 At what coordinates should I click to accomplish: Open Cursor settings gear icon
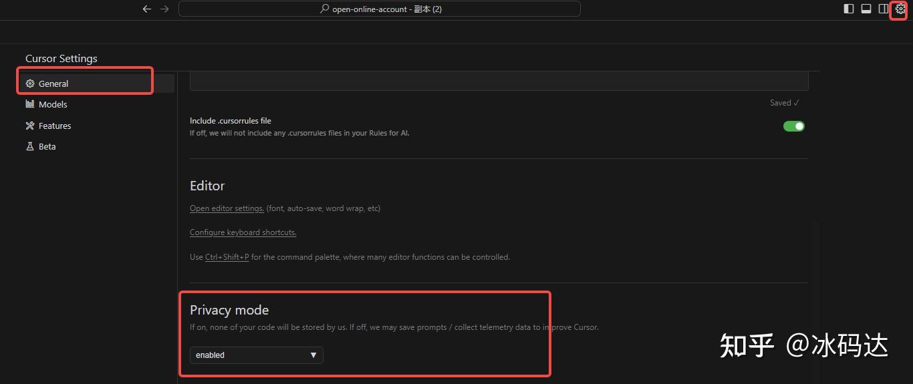(900, 9)
